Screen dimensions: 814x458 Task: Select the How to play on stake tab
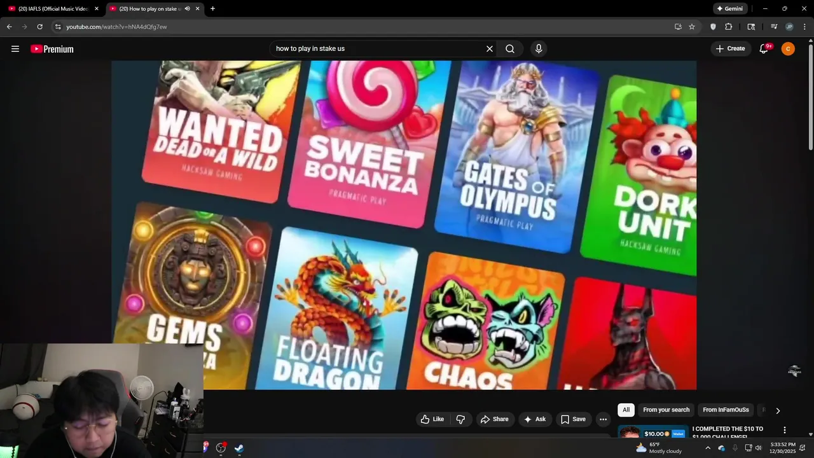tap(150, 8)
